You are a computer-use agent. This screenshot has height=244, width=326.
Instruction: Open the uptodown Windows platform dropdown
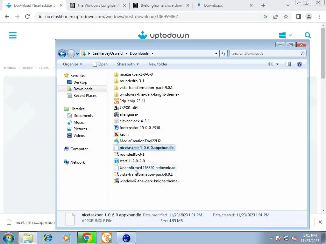(285, 35)
